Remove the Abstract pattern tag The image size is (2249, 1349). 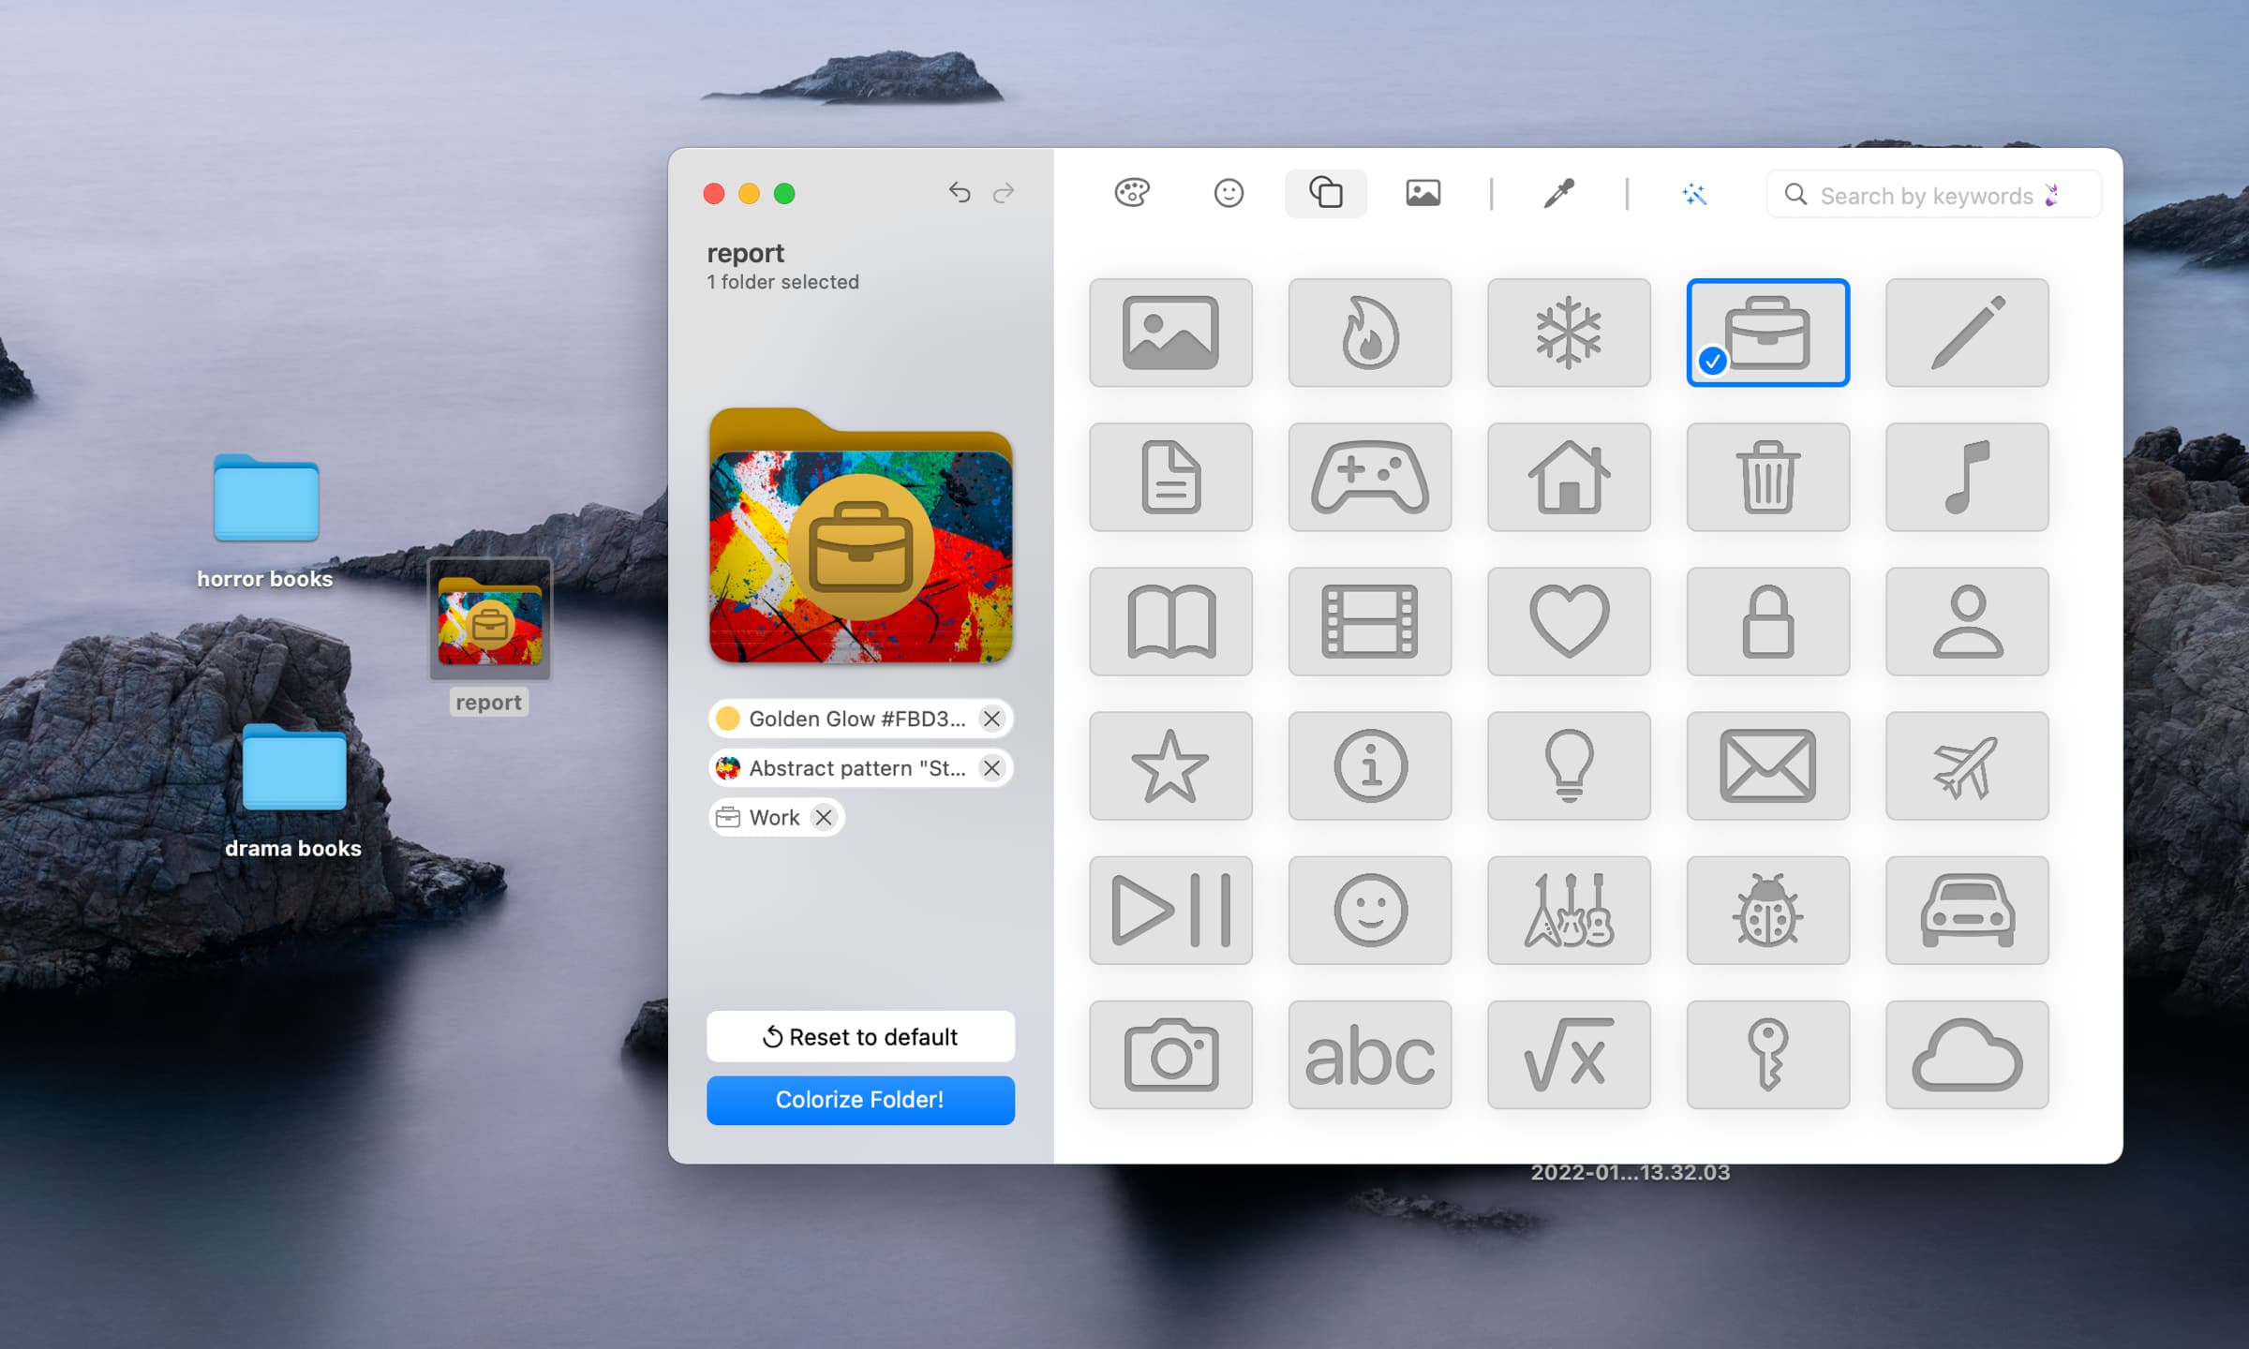992,767
